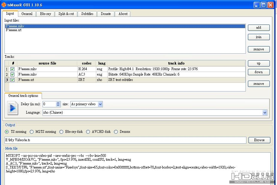Open the Subtitles tab
This screenshot has width=277, height=185.
coord(87,14)
